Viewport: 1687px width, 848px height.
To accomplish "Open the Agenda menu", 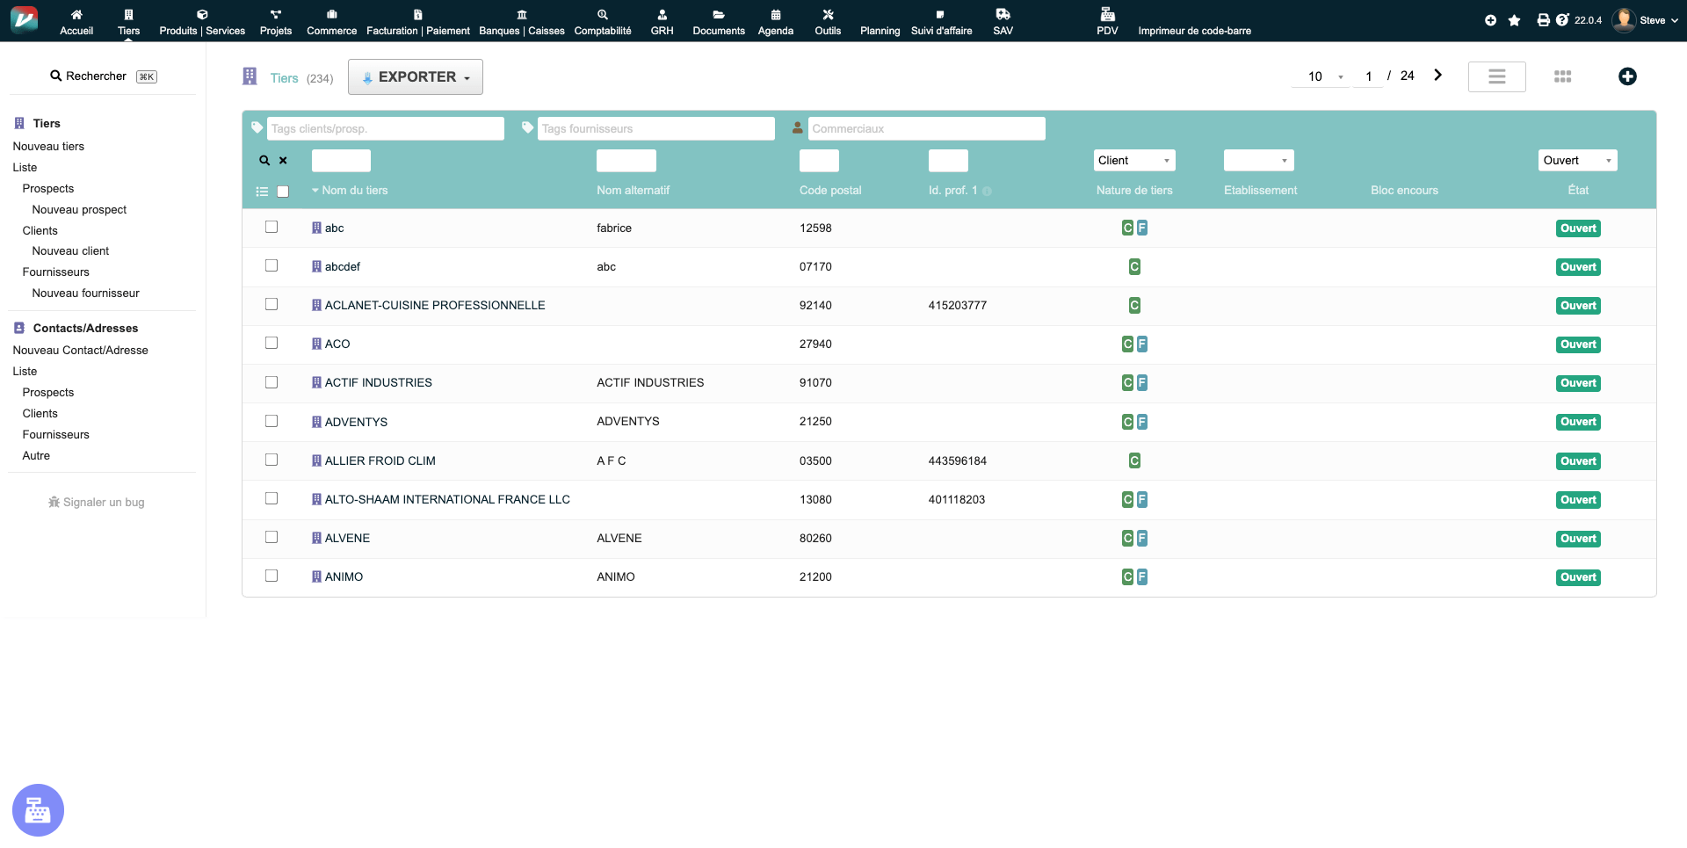I will pos(775,22).
